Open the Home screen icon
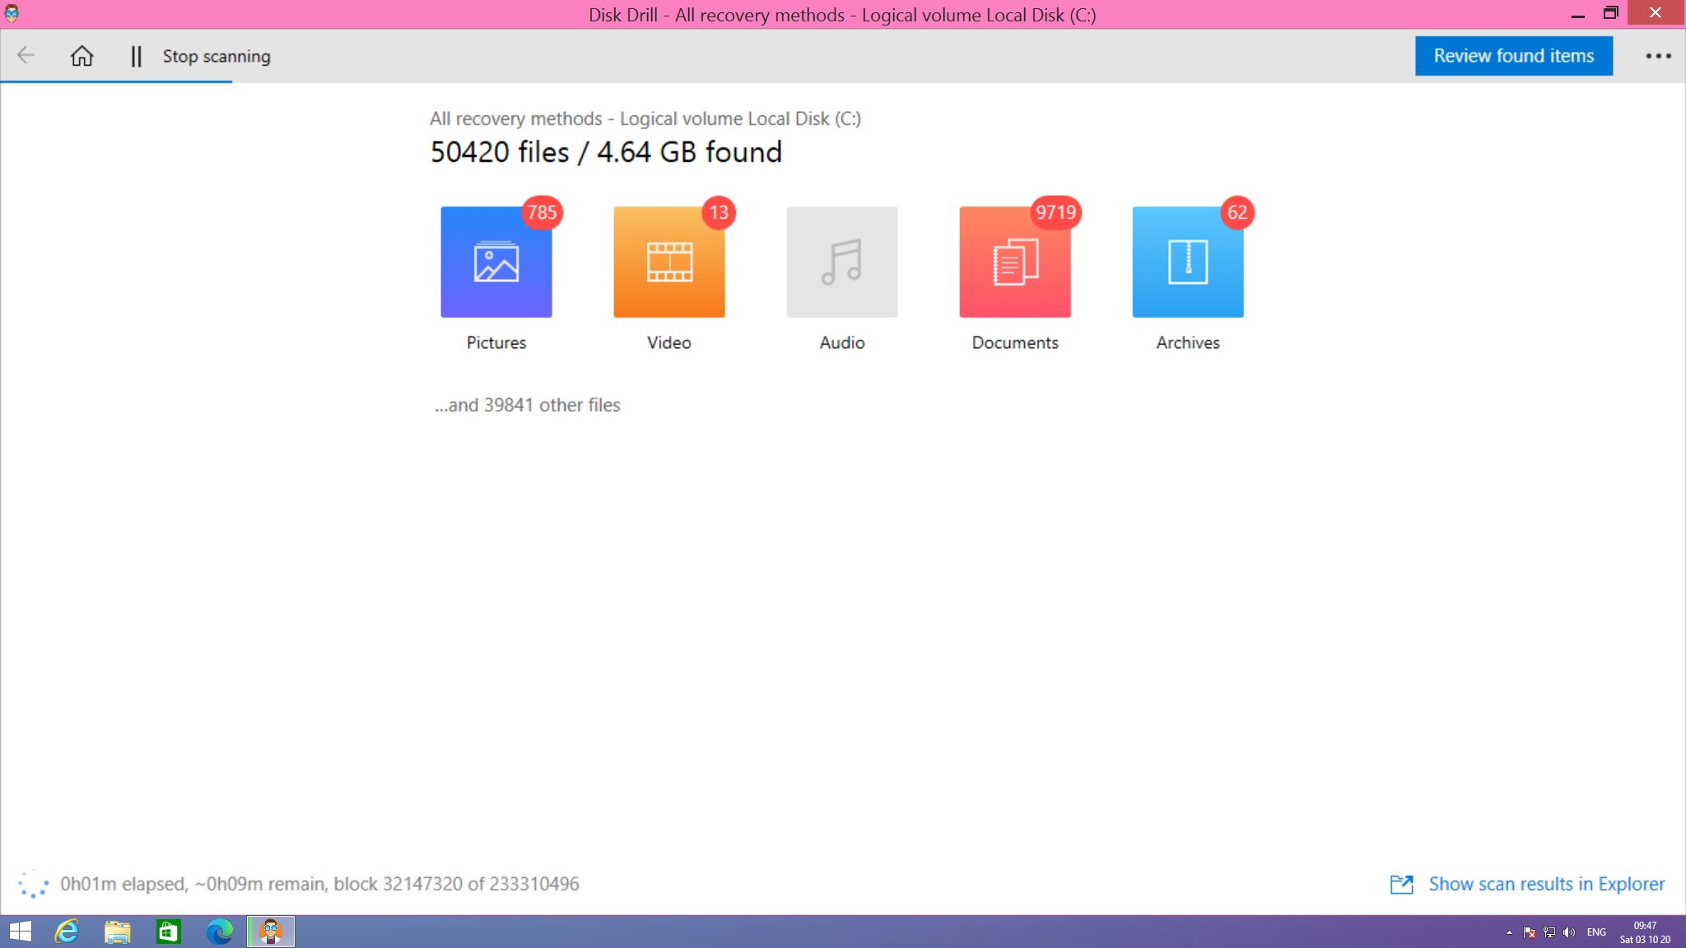This screenshot has width=1686, height=948. coord(82,56)
